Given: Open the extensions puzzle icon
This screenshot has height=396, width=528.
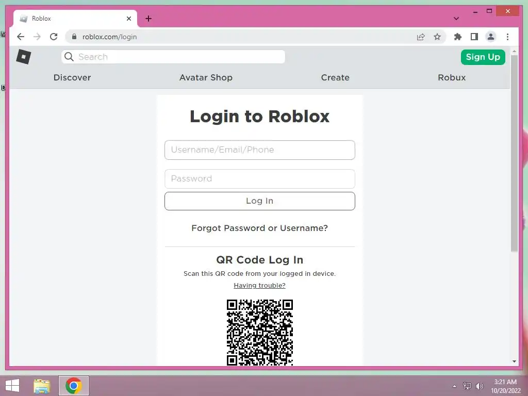Looking at the screenshot, I should tap(458, 37).
